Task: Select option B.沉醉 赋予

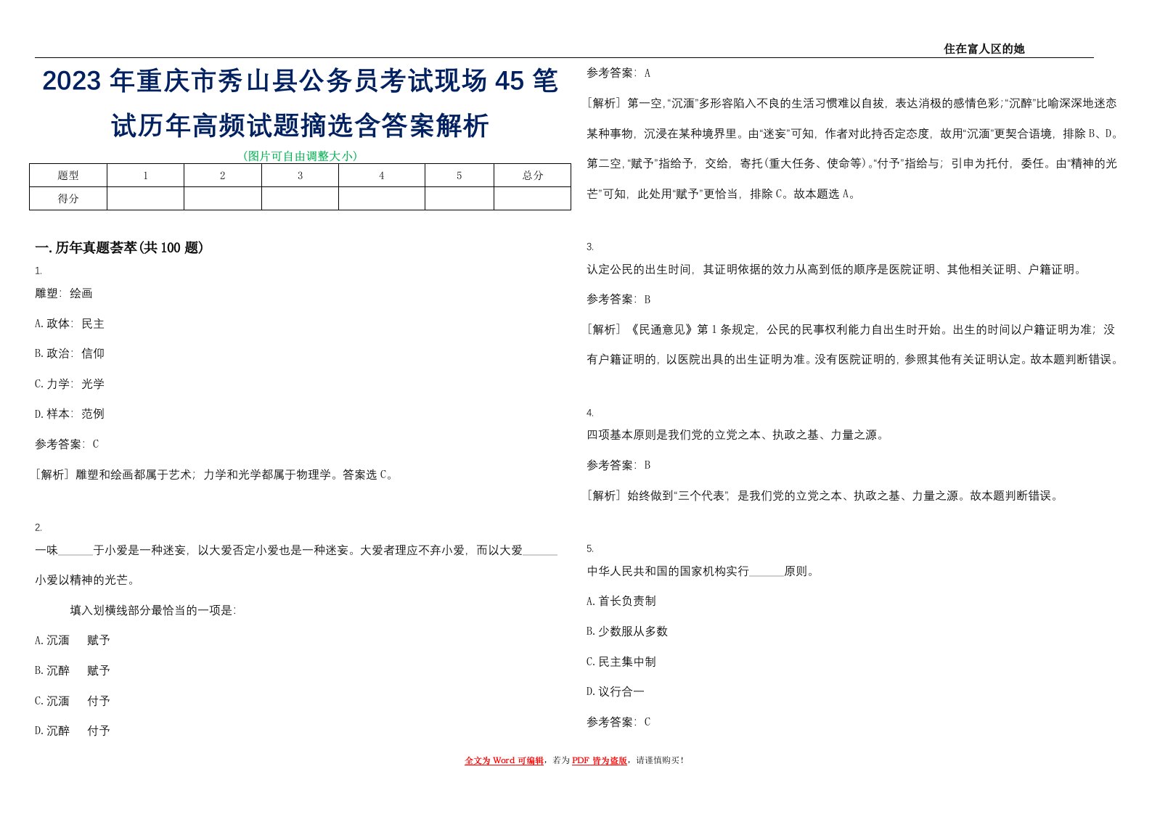Action: point(73,670)
